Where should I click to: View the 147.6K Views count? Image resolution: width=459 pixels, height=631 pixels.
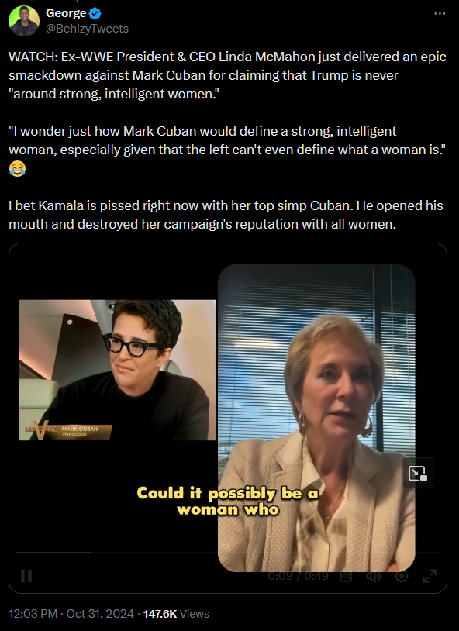coord(176,614)
